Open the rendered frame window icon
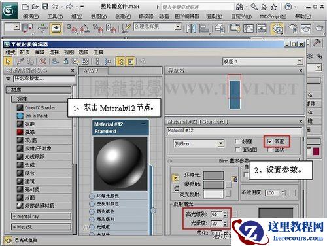The image size is (327, 246). 306,28
